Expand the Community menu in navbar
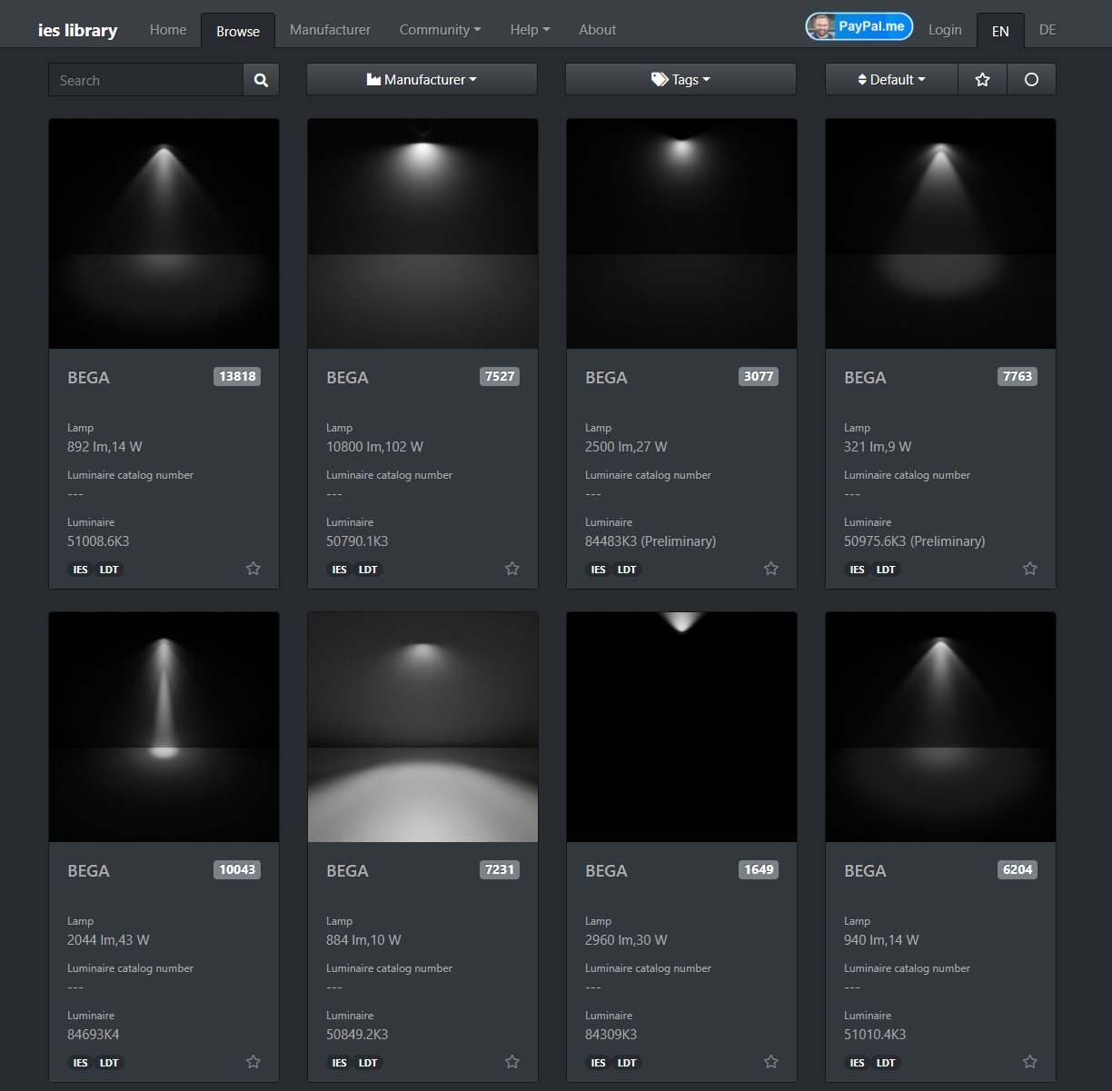This screenshot has width=1112, height=1091. pos(441,30)
